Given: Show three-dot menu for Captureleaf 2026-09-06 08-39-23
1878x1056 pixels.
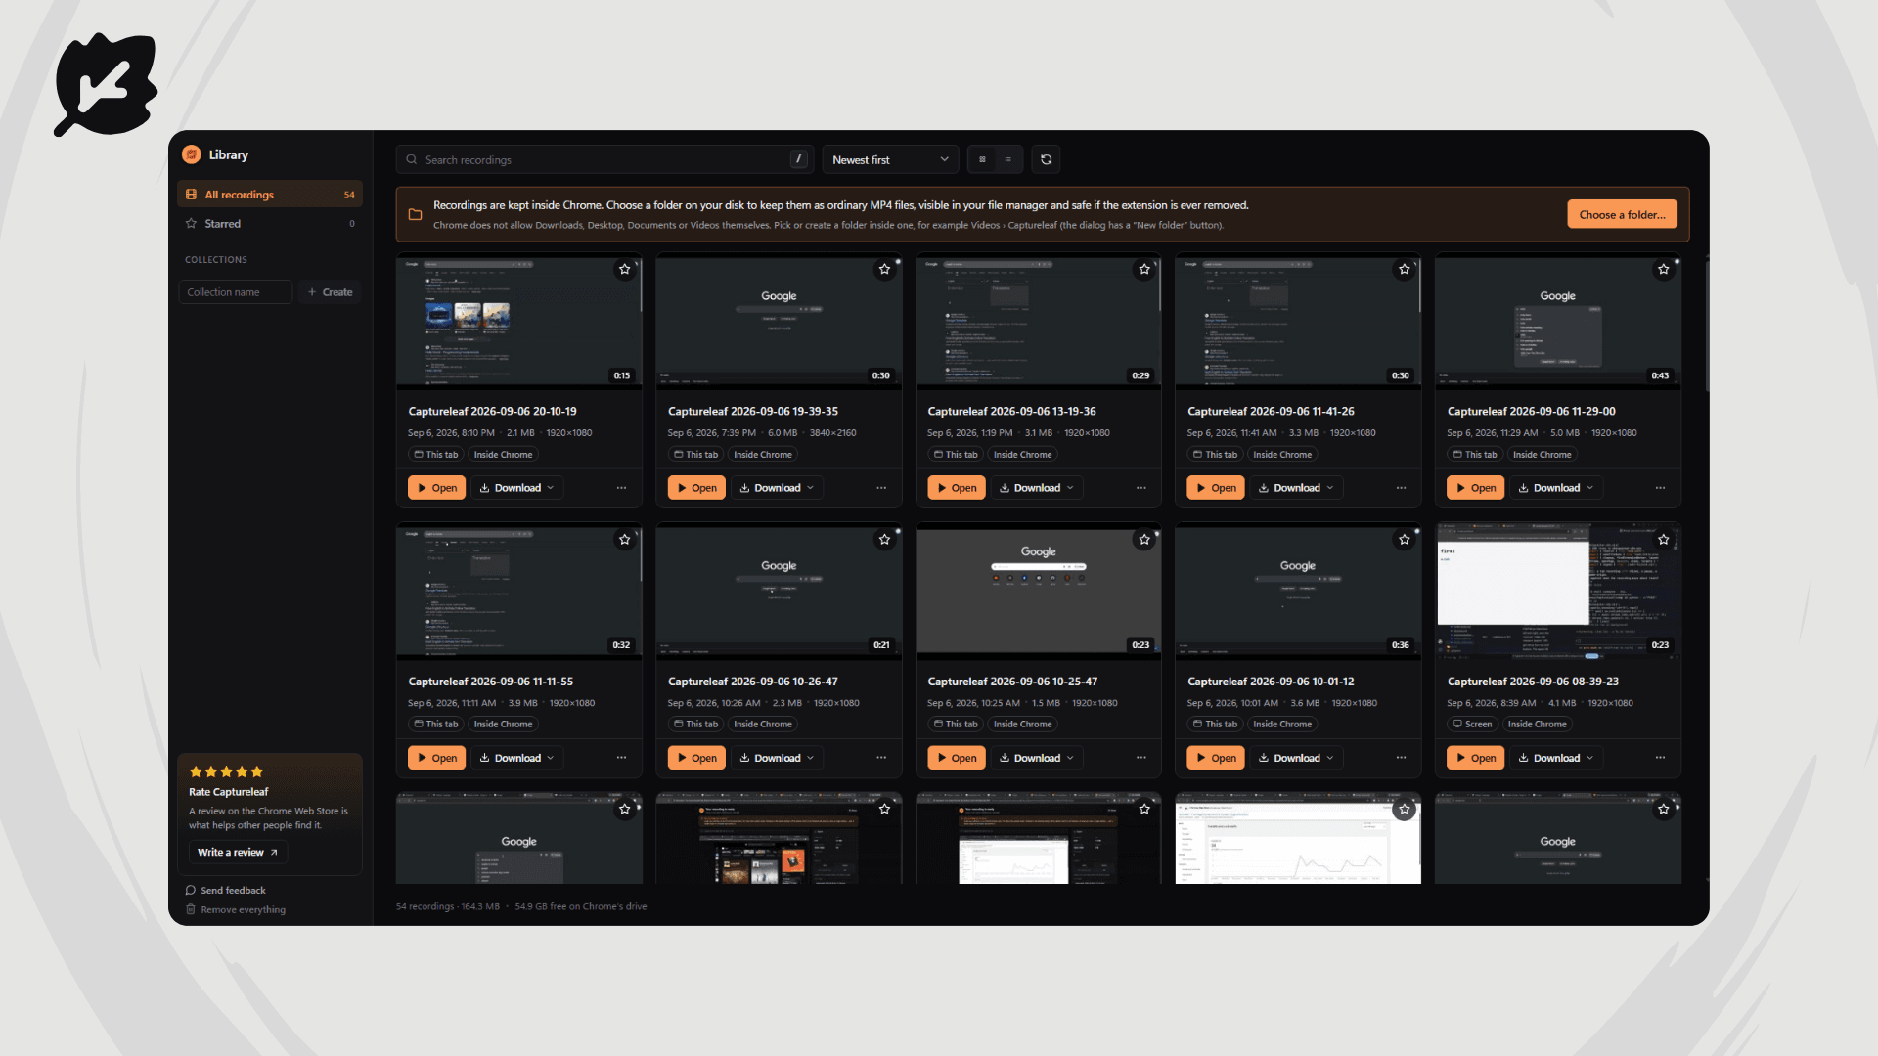Looking at the screenshot, I should coord(1660,758).
